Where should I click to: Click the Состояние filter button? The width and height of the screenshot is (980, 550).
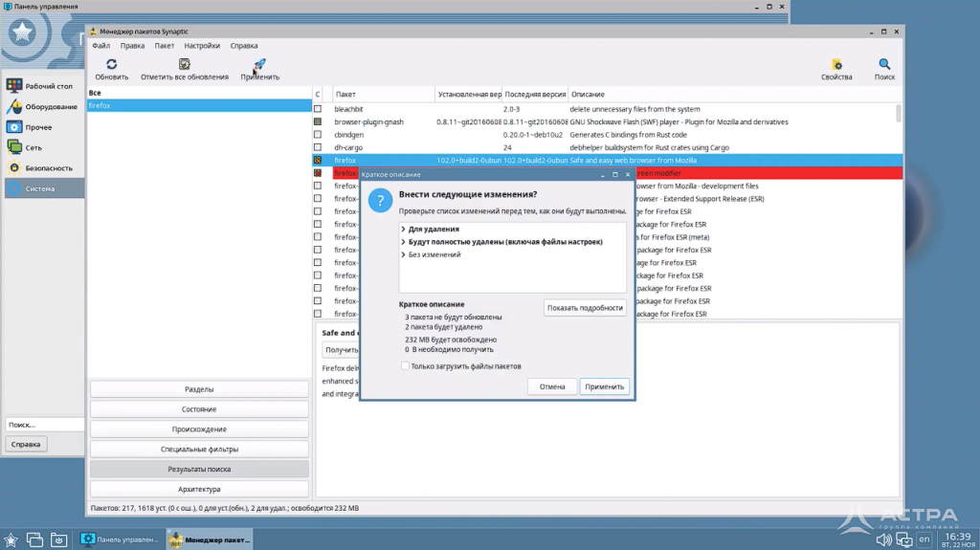pyautogui.click(x=199, y=409)
